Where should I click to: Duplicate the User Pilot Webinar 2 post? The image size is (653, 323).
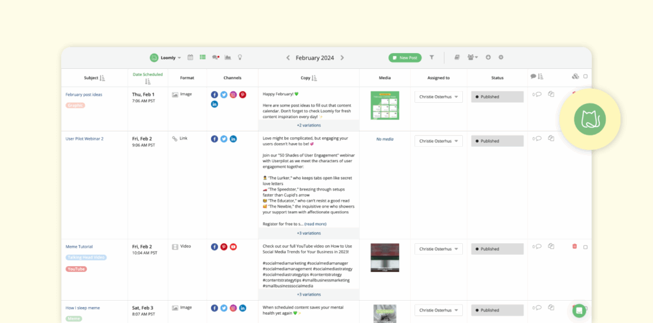pyautogui.click(x=551, y=139)
